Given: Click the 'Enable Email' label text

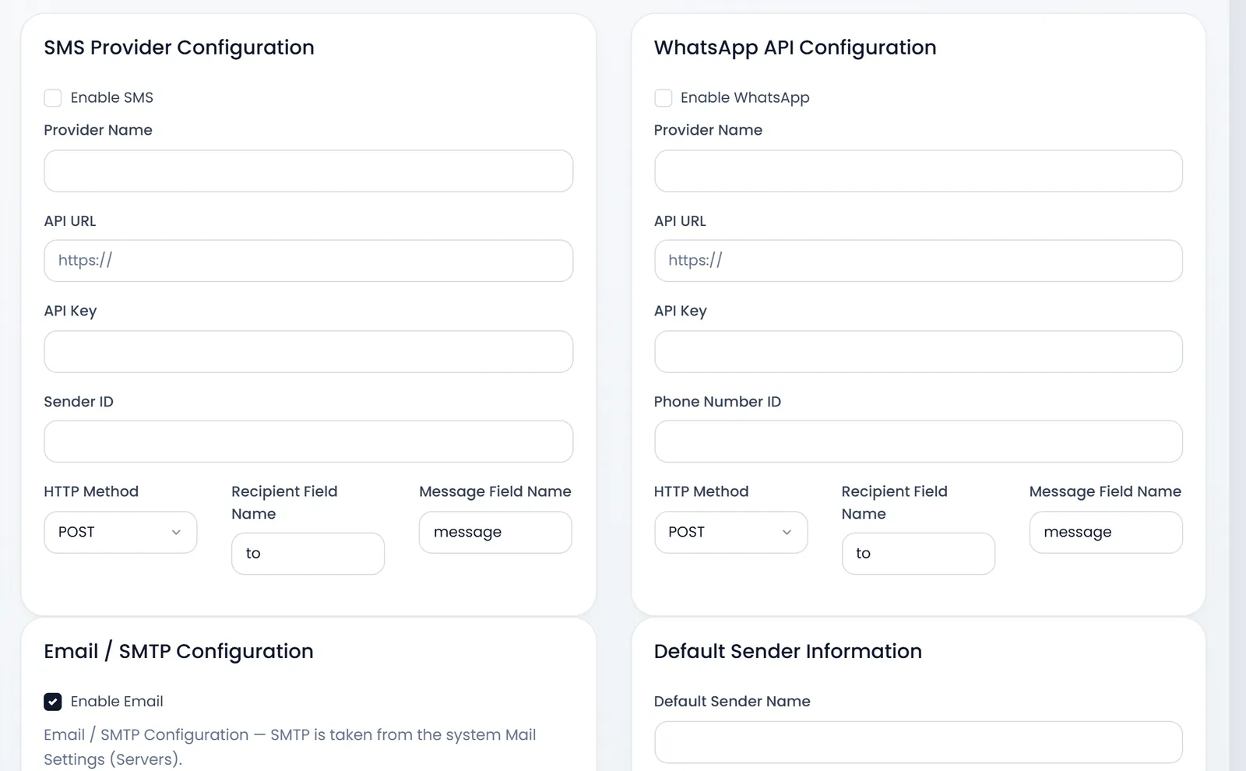Looking at the screenshot, I should click(x=117, y=702).
